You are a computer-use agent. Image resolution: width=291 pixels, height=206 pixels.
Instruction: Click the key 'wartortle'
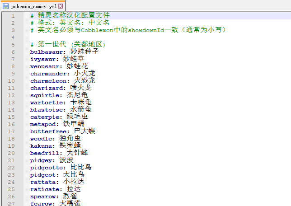[46, 103]
